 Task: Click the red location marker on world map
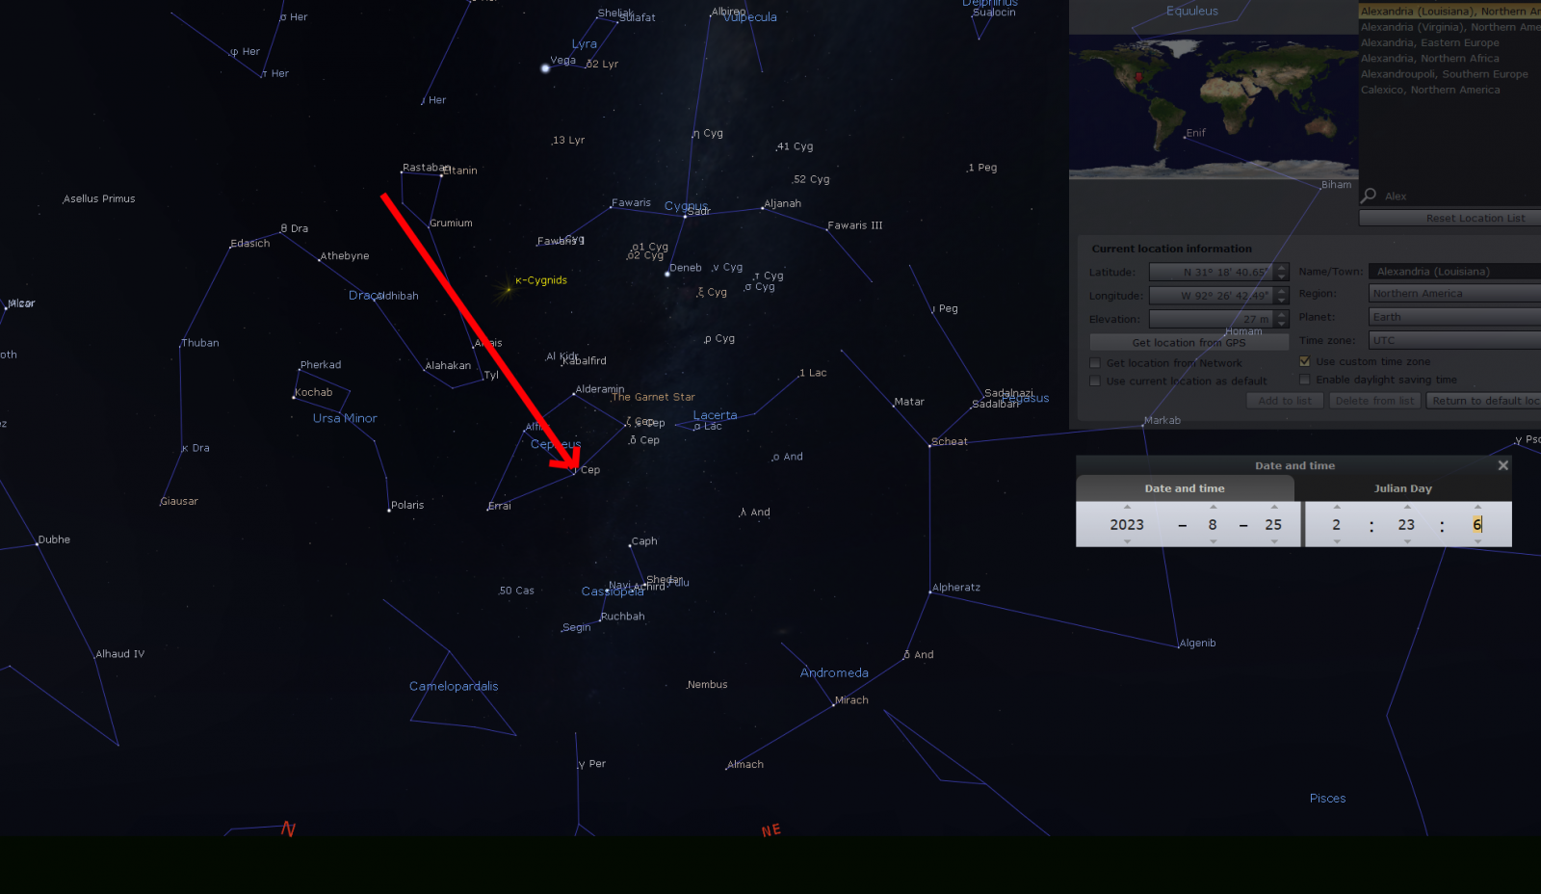coord(1138,76)
